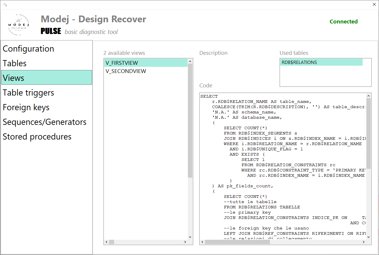Screen dimensions: 379x255
Task: Click the Description label
Action: 213,53
